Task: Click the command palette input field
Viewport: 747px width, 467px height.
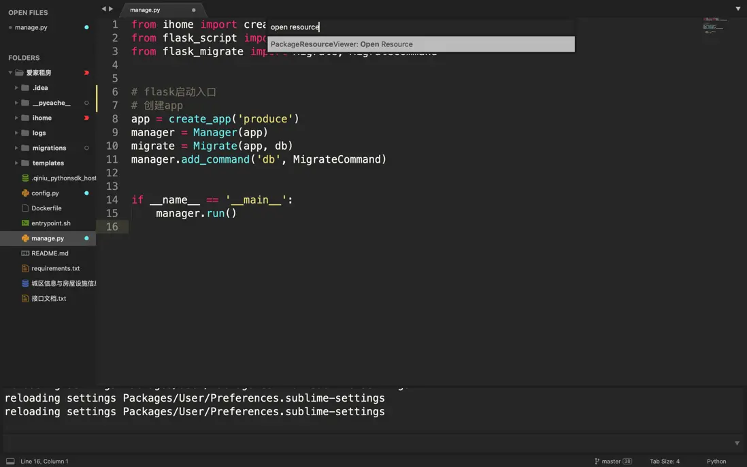Action: click(x=420, y=27)
